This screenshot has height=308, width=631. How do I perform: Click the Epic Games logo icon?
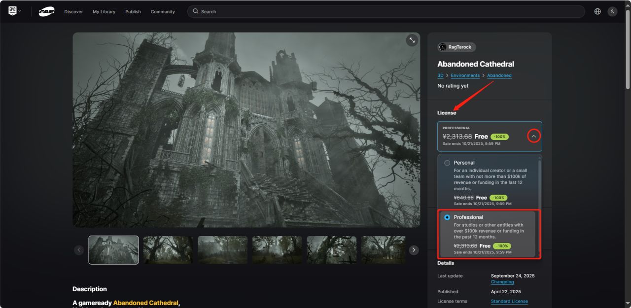[12, 11]
